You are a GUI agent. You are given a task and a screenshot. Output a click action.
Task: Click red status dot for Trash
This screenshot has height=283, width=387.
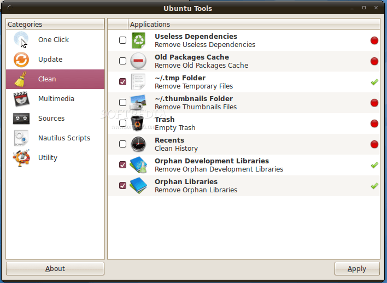tap(374, 123)
